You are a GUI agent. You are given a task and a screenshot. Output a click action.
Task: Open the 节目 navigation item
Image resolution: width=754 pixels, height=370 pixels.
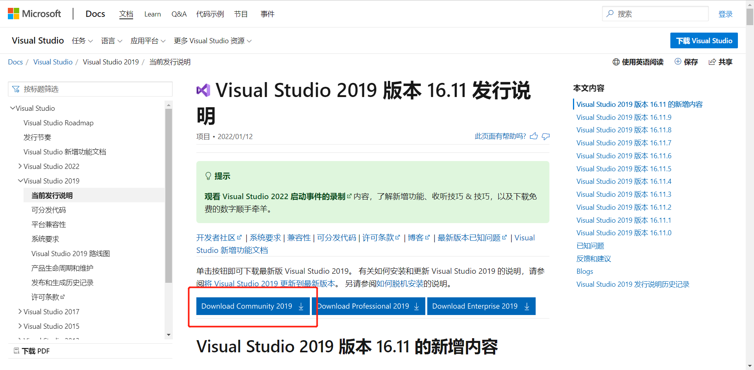[x=241, y=14]
